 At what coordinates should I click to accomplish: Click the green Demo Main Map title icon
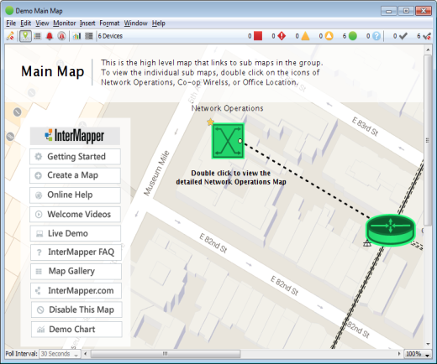9,11
